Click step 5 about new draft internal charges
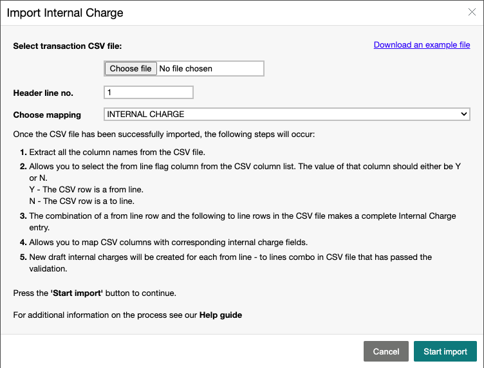The height and width of the screenshot is (368, 484). click(x=226, y=263)
